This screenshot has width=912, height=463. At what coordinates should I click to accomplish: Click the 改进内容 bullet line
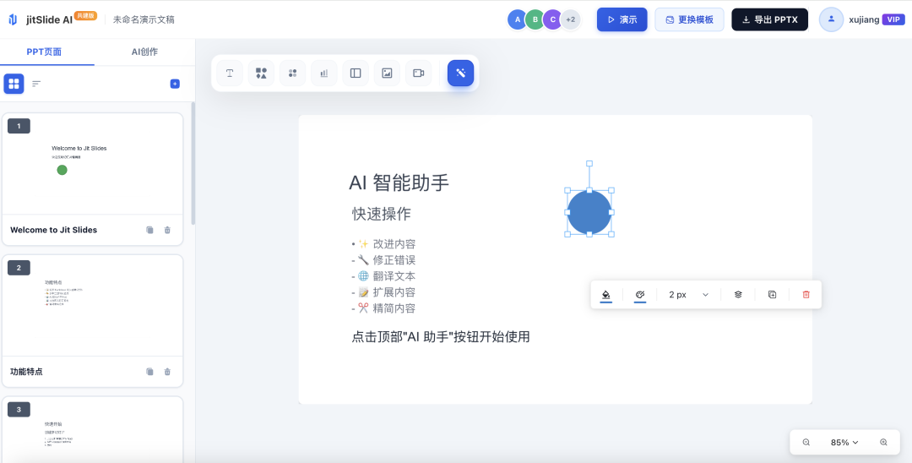(384, 244)
